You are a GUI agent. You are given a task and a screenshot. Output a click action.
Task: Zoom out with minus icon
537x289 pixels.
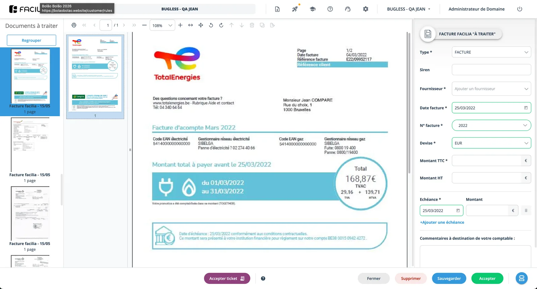tap(144, 25)
